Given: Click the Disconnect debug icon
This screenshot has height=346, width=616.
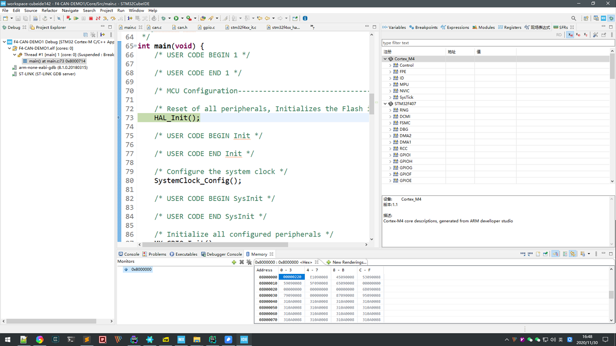Looking at the screenshot, I should pos(98,19).
